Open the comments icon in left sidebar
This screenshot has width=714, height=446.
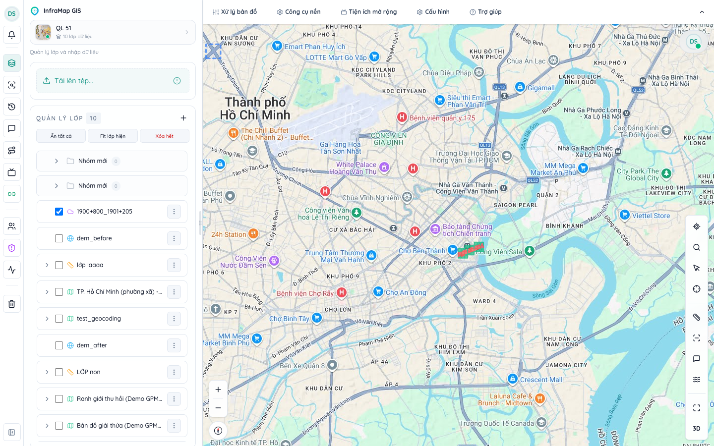click(x=12, y=129)
